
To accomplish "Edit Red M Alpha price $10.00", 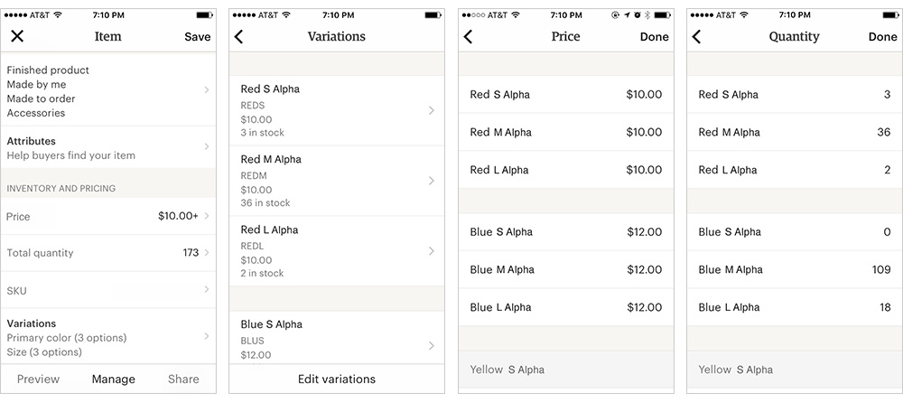I will (644, 132).
